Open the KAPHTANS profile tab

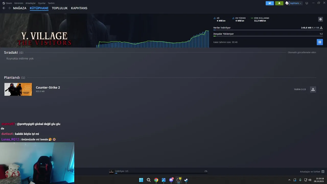[79, 8]
